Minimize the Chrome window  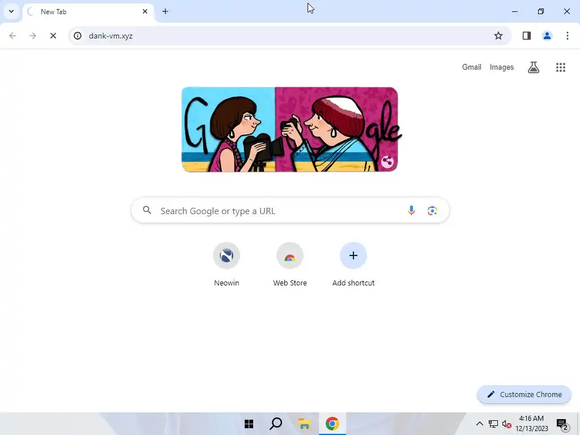(x=514, y=11)
